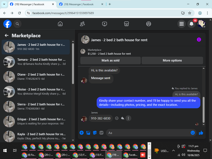Bookmark this page with star icon

190,13
